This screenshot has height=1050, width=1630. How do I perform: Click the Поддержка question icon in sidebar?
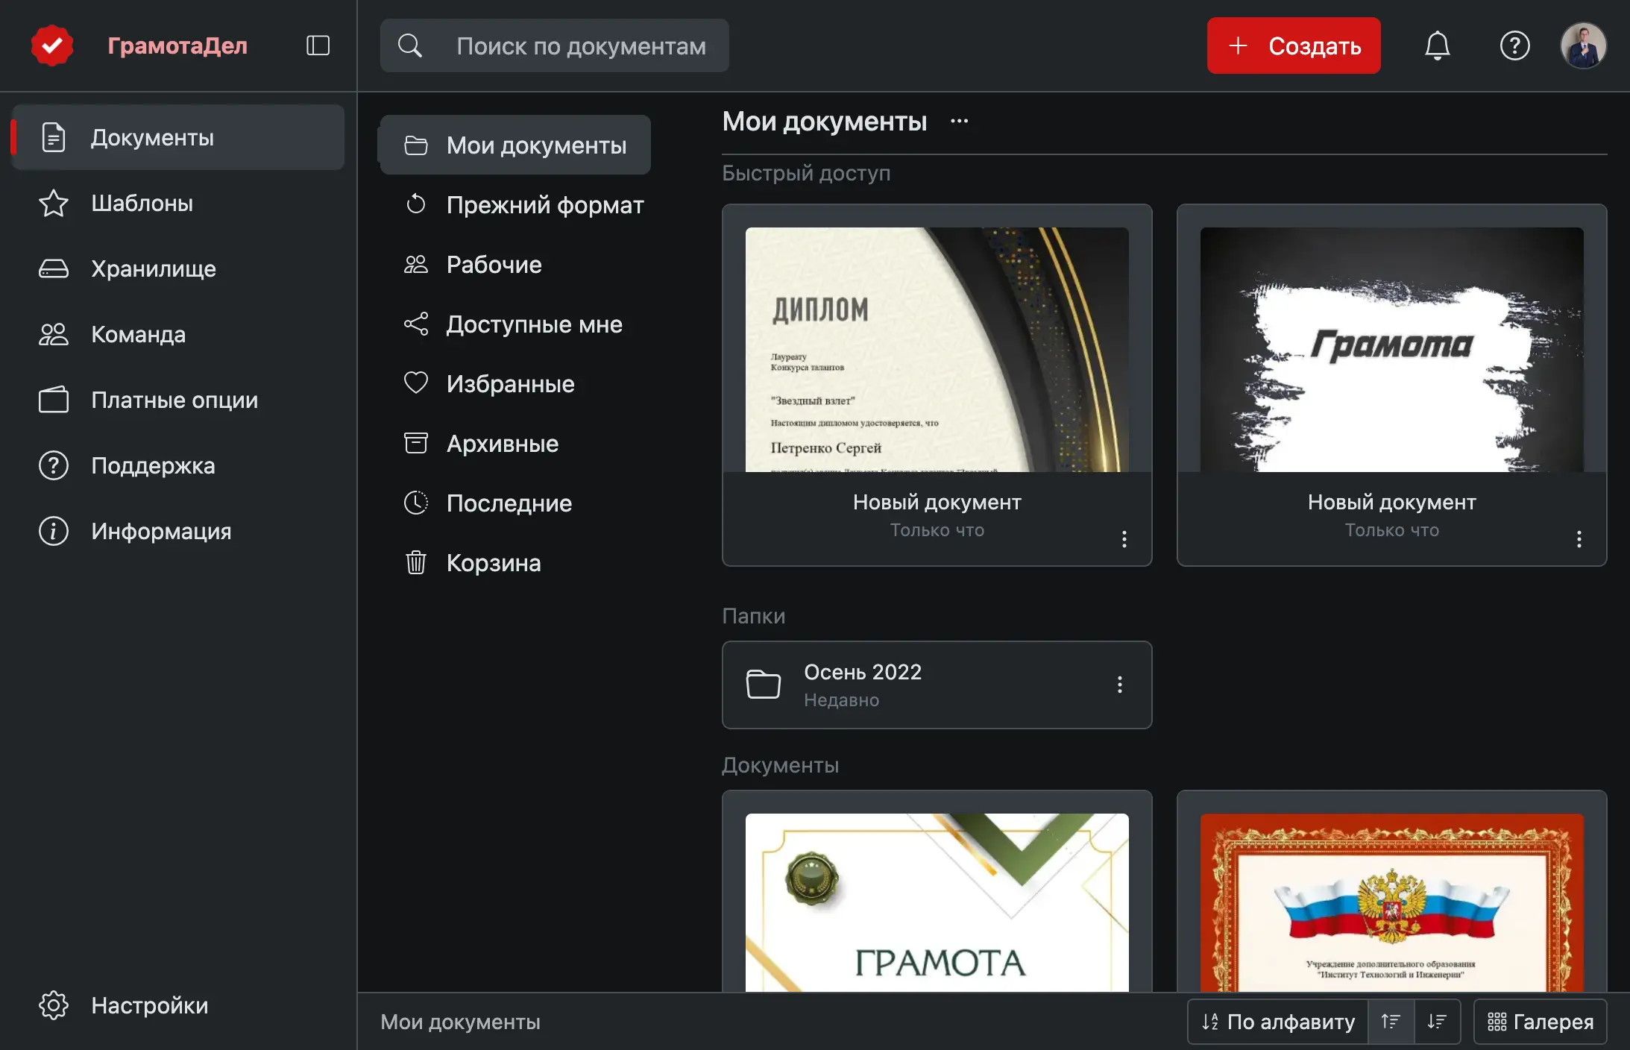pyautogui.click(x=54, y=465)
